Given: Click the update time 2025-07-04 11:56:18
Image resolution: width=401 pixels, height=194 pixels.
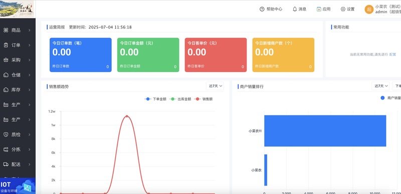Looking at the screenshot, I should click(110, 27).
